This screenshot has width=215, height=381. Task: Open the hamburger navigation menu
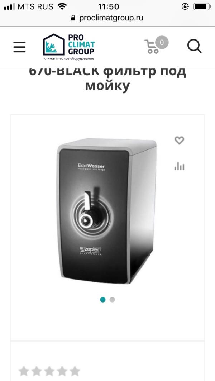(x=19, y=47)
